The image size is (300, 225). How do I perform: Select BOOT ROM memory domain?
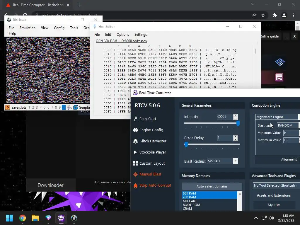(x=191, y=205)
